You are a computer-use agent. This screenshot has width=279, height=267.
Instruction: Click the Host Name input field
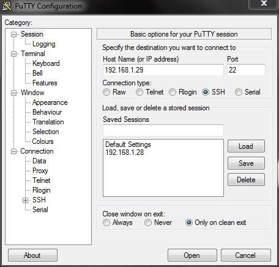[163, 70]
